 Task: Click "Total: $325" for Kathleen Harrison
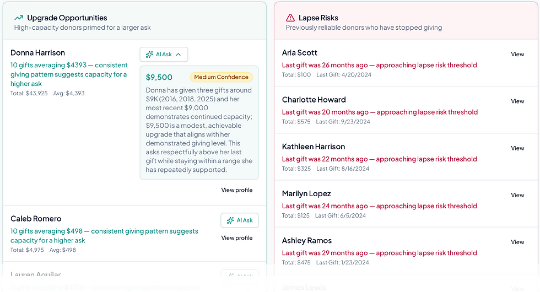296,169
